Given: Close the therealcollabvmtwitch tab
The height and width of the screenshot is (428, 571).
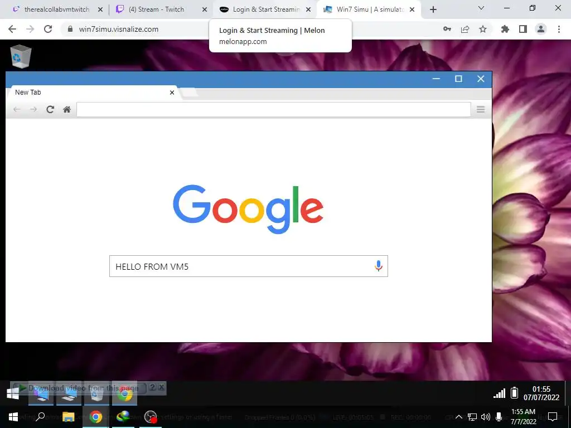Looking at the screenshot, I should 100,10.
